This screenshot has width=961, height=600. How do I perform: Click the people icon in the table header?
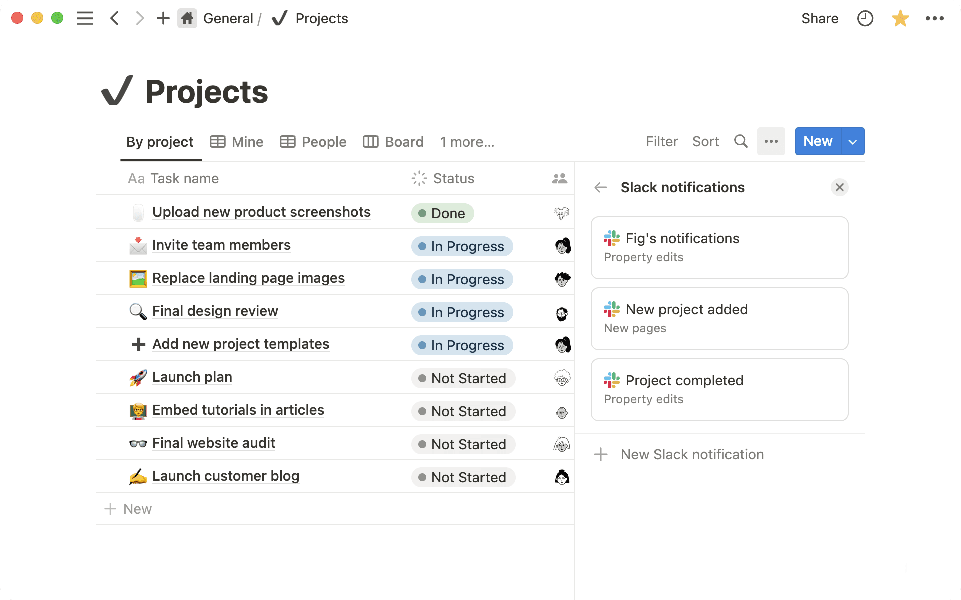pos(558,178)
